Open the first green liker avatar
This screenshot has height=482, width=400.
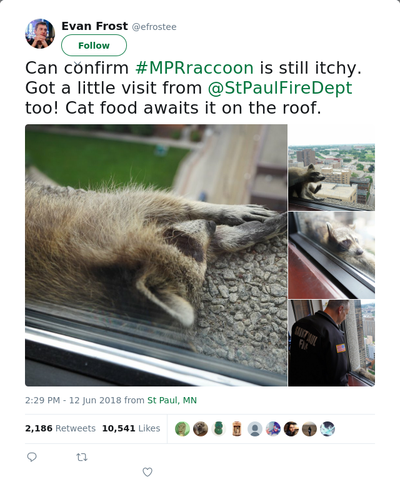182,429
